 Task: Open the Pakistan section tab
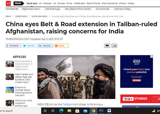click(47, 3)
